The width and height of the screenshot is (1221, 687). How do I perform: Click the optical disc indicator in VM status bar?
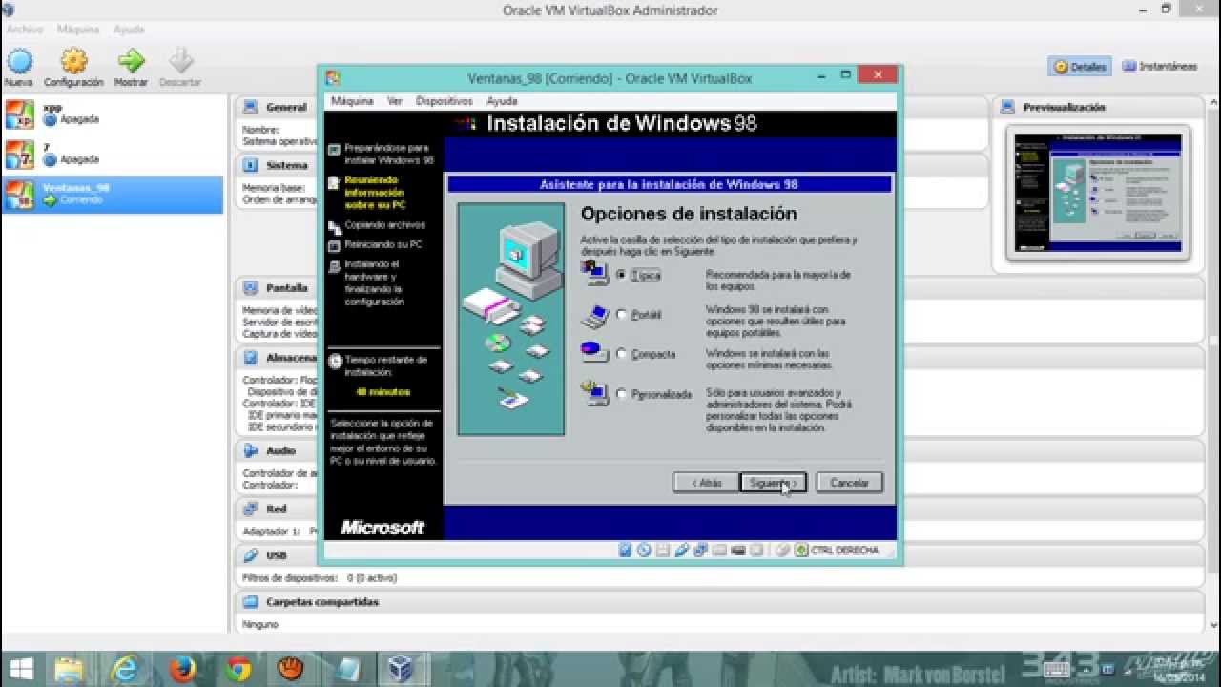[644, 551]
